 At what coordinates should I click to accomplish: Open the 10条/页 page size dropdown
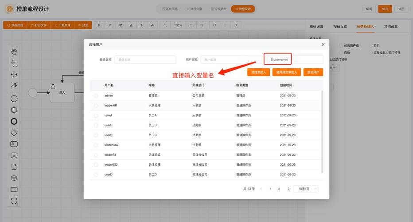pyautogui.click(x=306, y=189)
